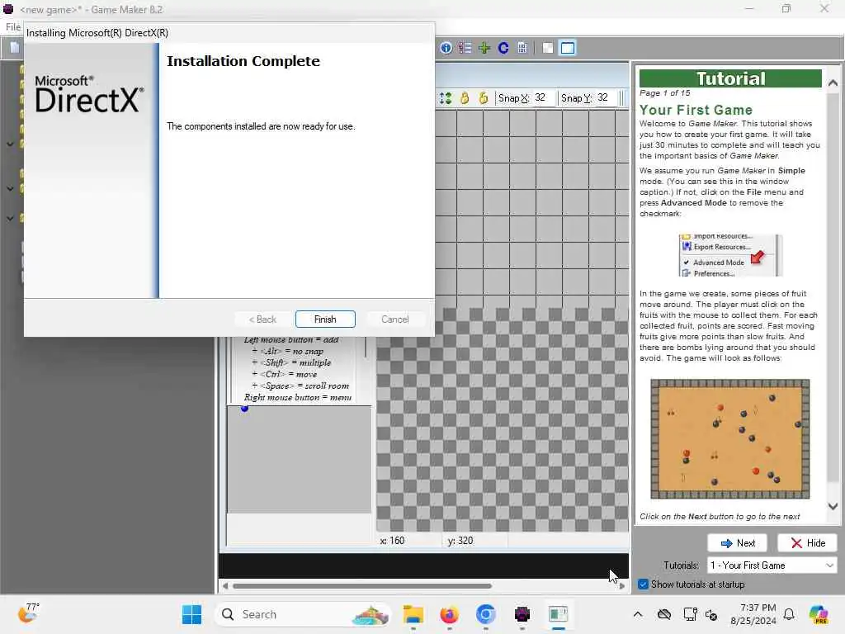Click the y: 320 status bar value
This screenshot has width=845, height=634.
coord(460,540)
